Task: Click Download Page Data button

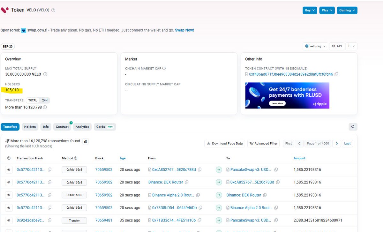Action: tap(225, 144)
